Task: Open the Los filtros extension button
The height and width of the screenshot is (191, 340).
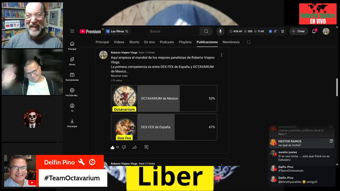Action: coord(117,31)
